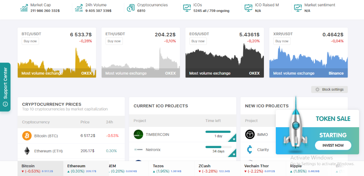
Task: Click the ETH/USDT price chart
Action: pos(141,62)
